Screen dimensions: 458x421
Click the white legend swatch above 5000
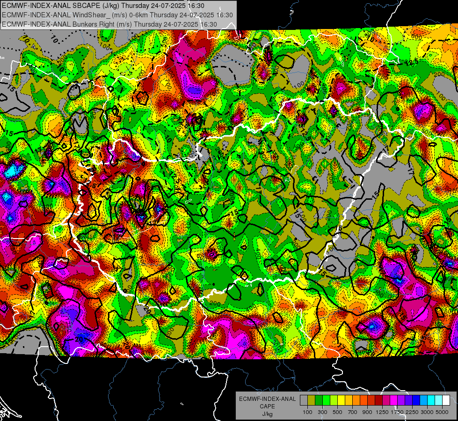pos(446,400)
